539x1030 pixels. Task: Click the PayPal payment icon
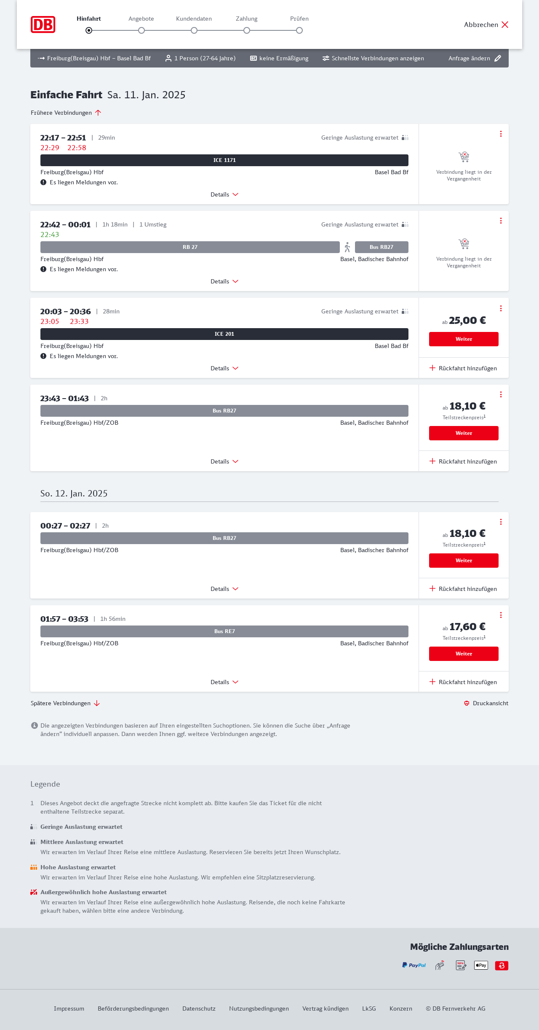pos(414,965)
